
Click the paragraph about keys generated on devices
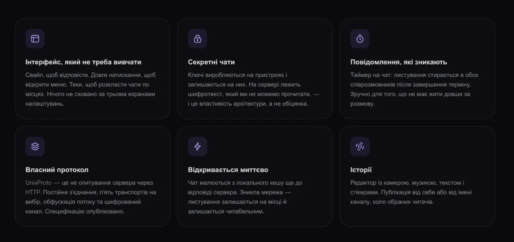click(x=253, y=89)
